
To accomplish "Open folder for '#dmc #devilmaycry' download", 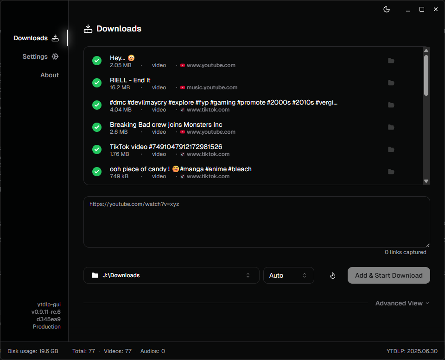I will pyautogui.click(x=391, y=105).
